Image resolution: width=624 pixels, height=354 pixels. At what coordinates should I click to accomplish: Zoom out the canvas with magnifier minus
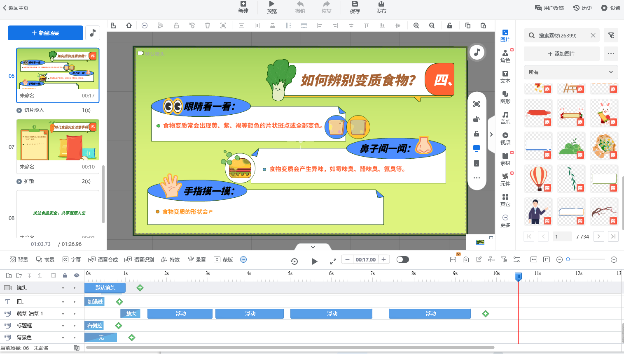pyautogui.click(x=432, y=25)
